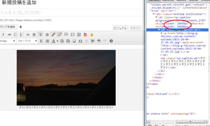Undo the last edit

coord(99,41)
